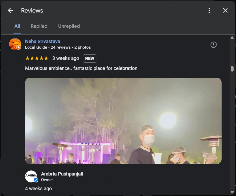Open Neha Srivastava's profile name link
The image size is (236, 196).
click(x=42, y=41)
